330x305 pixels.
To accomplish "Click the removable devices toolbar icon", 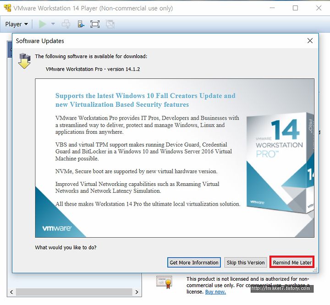I will tap(81, 24).
